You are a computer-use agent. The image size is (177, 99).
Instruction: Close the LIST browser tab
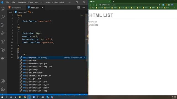coord(110,2)
